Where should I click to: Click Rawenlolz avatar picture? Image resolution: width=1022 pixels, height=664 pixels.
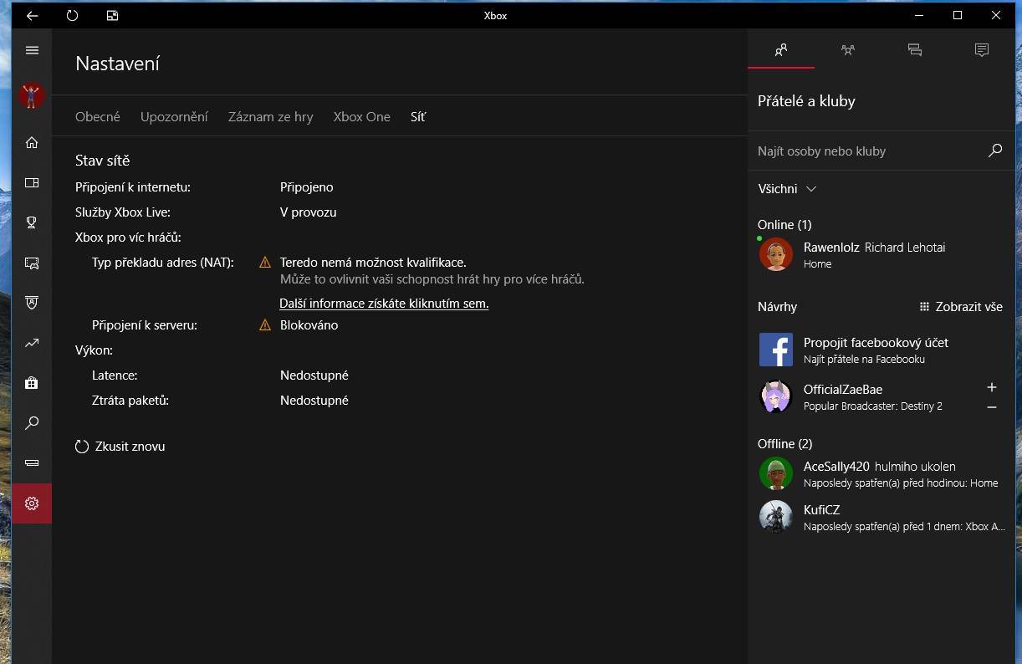776,255
